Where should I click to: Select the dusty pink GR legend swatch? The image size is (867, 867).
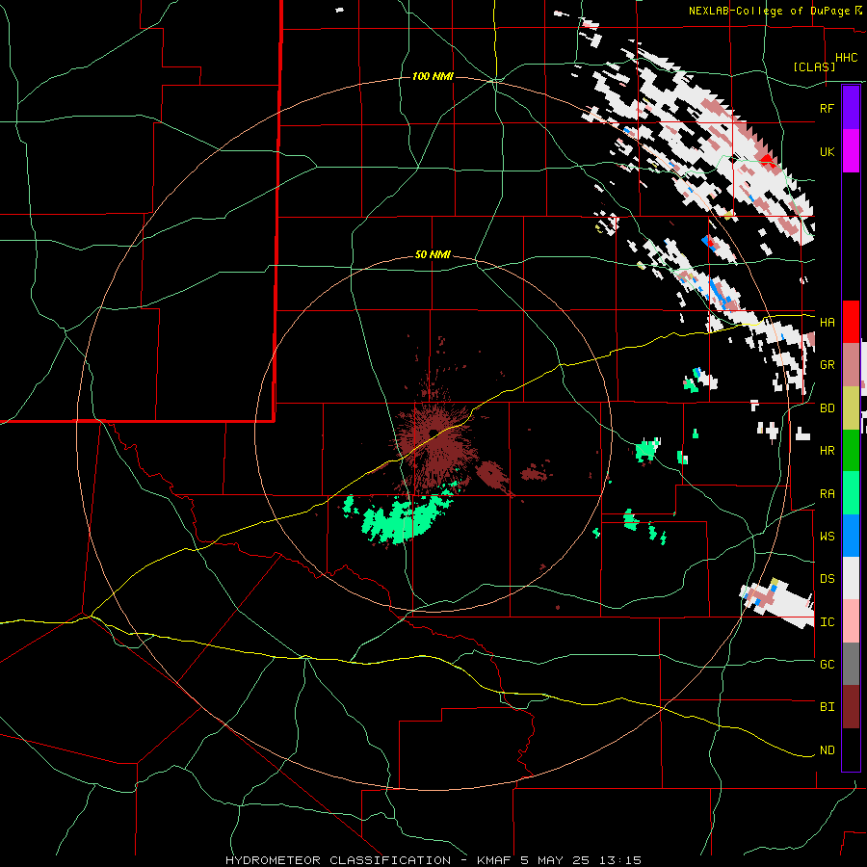click(851, 365)
